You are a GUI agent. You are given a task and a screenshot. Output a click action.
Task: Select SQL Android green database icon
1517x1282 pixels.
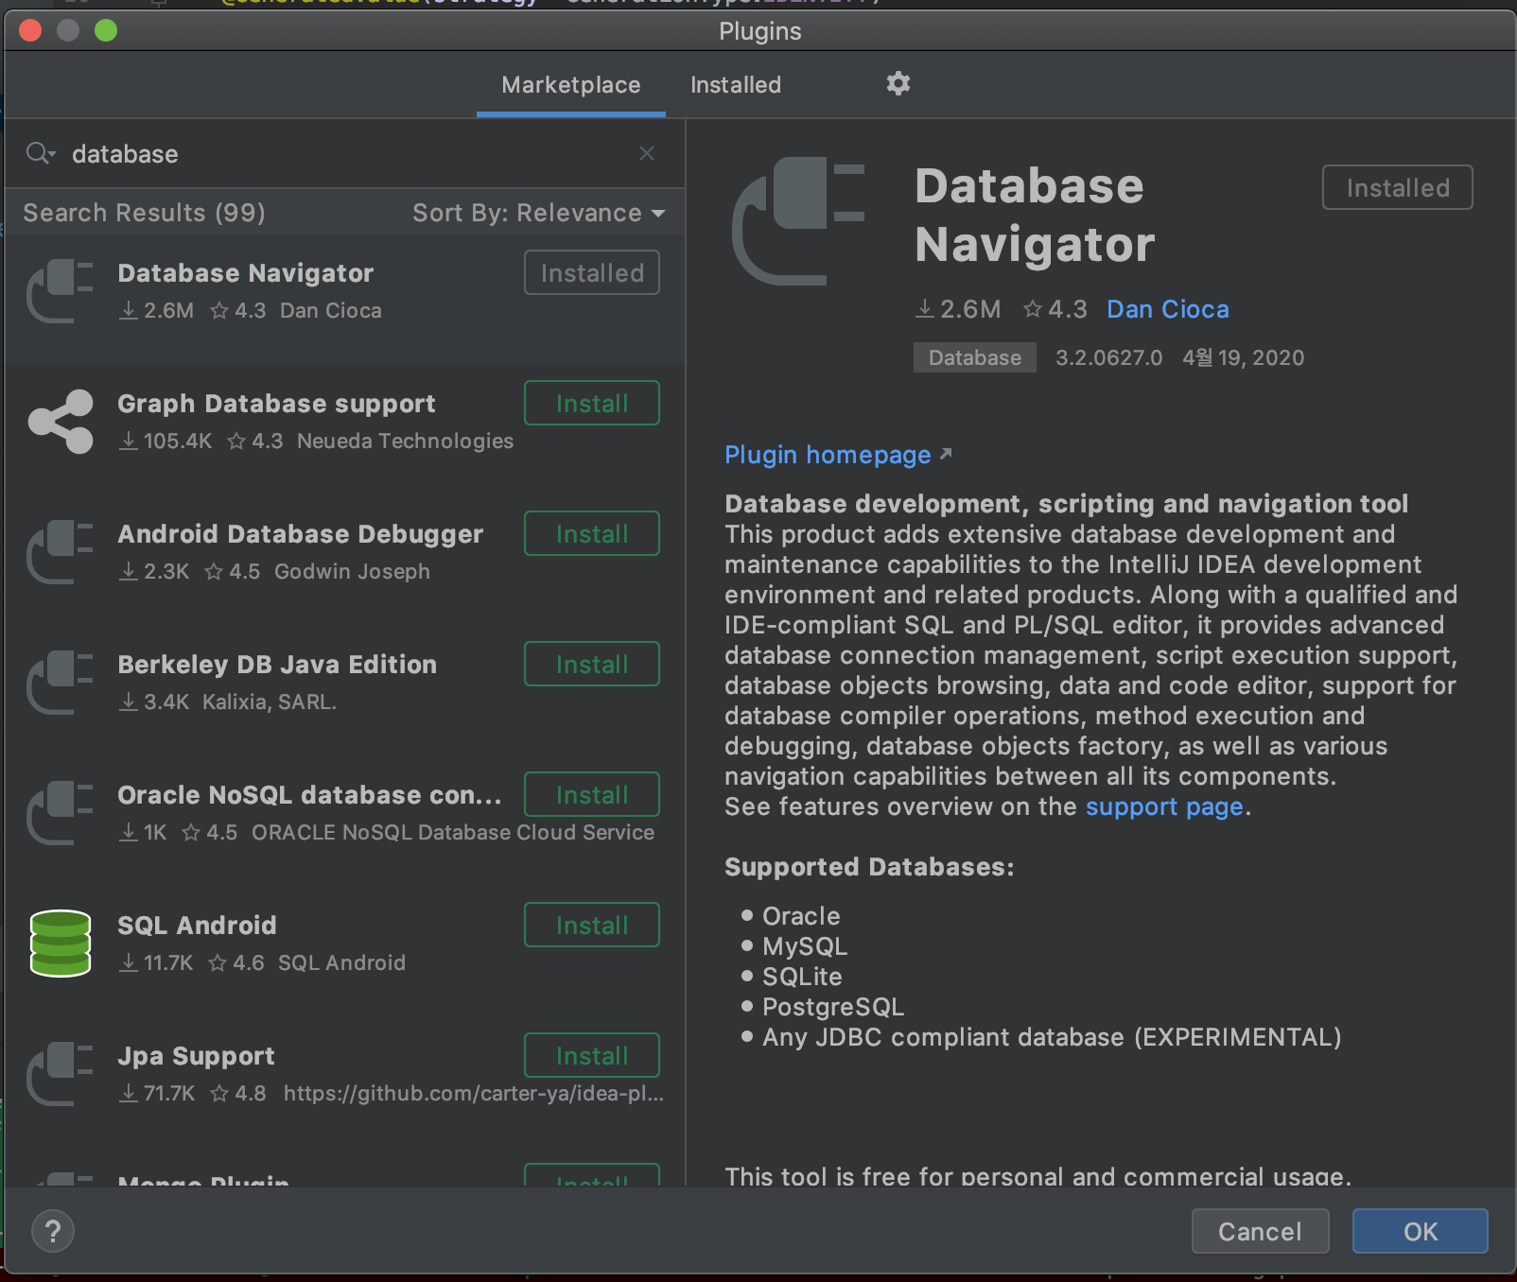coord(61,944)
